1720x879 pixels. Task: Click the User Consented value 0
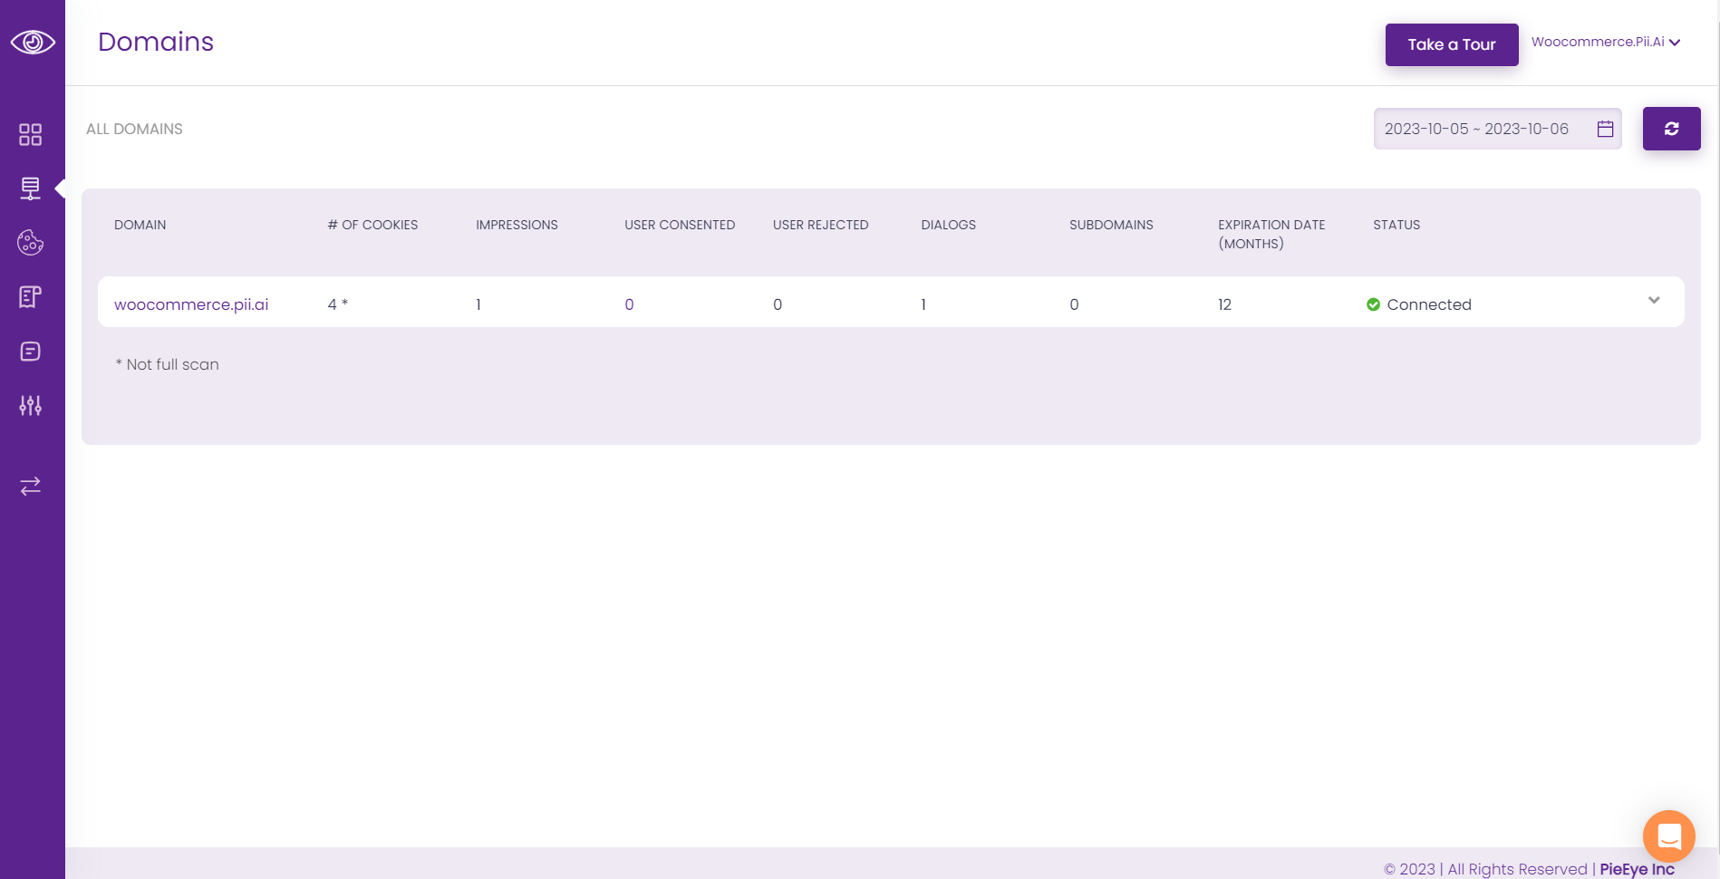click(629, 304)
